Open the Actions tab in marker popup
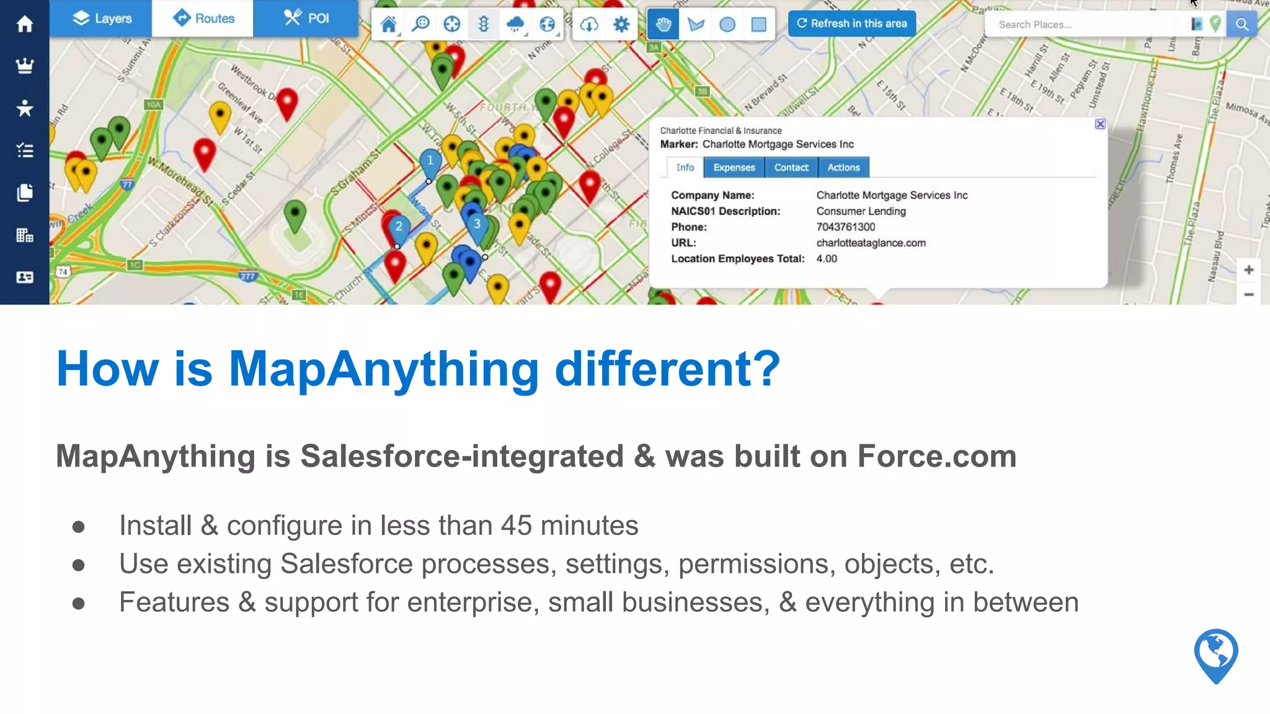The width and height of the screenshot is (1270, 714). (844, 167)
